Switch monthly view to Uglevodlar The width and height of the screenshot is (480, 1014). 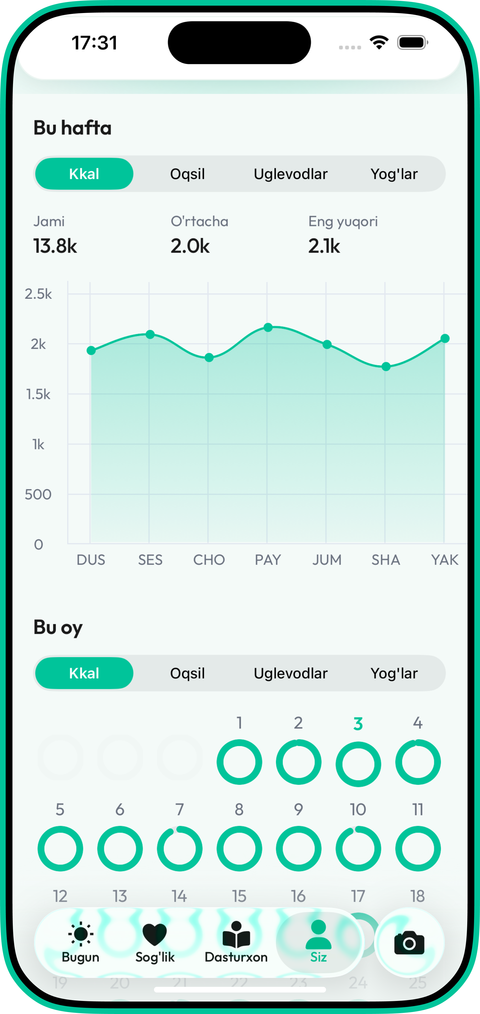point(291,673)
